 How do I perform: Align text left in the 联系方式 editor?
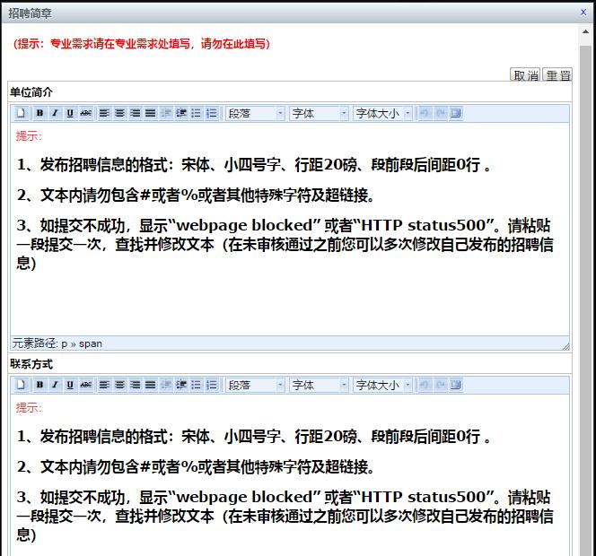click(x=104, y=385)
